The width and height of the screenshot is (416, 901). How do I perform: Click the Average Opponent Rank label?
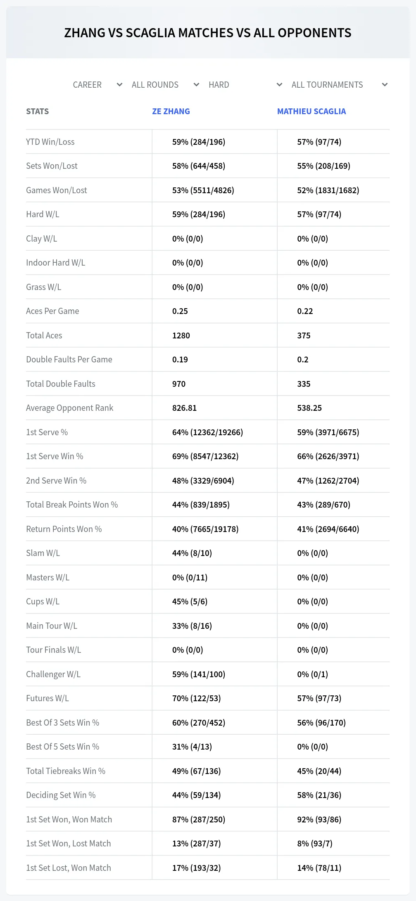[x=70, y=408]
